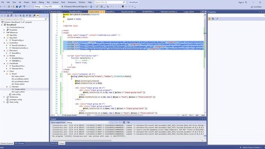Click the Collapse All icon in Solution Explorer
The image size is (265, 149).
pos(26,15)
